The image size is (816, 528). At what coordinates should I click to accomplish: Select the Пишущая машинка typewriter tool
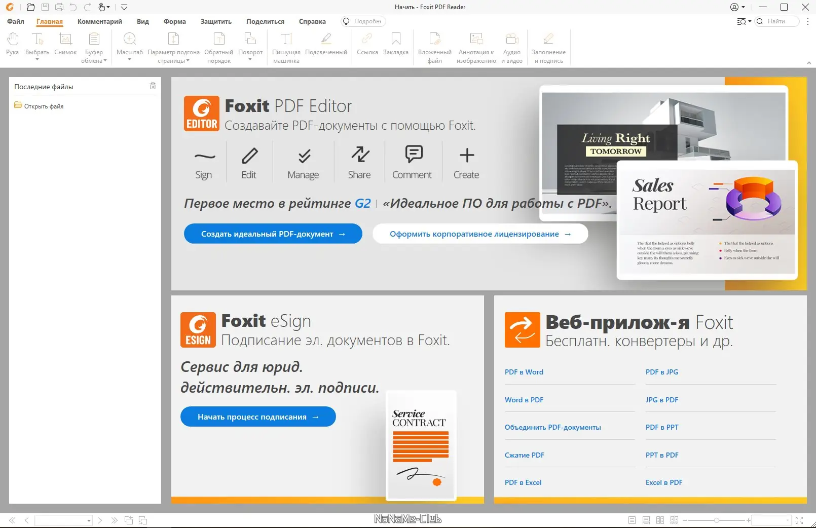click(x=286, y=48)
